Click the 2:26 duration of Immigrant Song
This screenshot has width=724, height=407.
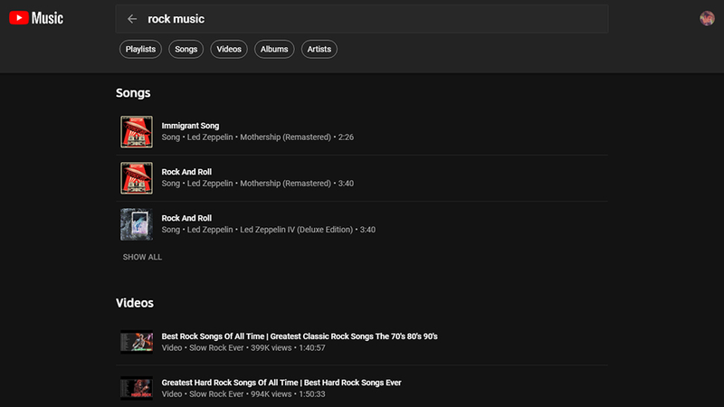(x=346, y=137)
